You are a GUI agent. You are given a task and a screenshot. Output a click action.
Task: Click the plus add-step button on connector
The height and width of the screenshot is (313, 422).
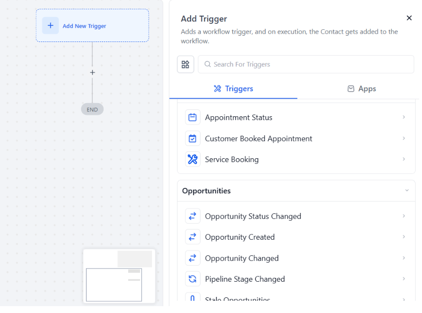[x=92, y=73]
